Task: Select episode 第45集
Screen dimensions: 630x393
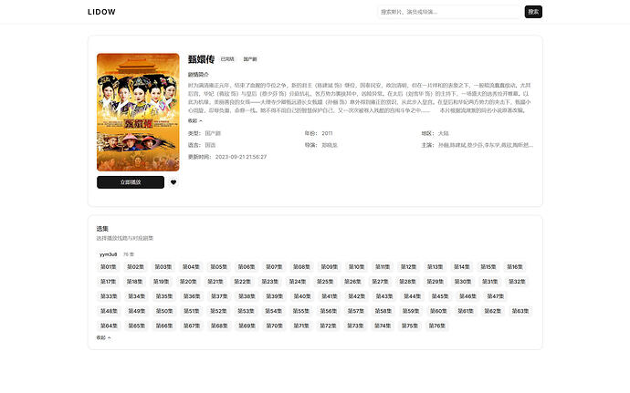Action: (440, 296)
